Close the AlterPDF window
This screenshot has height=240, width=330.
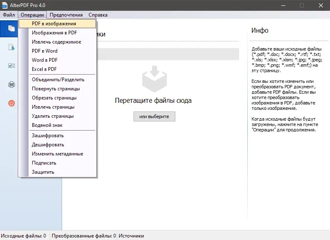[321, 5]
